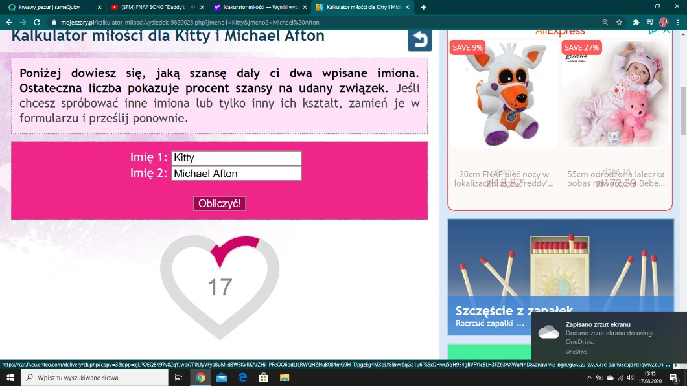Screen dimensions: 687x386
Task: Open the Szczęście z zapałek matchbox banner
Action: (561, 277)
